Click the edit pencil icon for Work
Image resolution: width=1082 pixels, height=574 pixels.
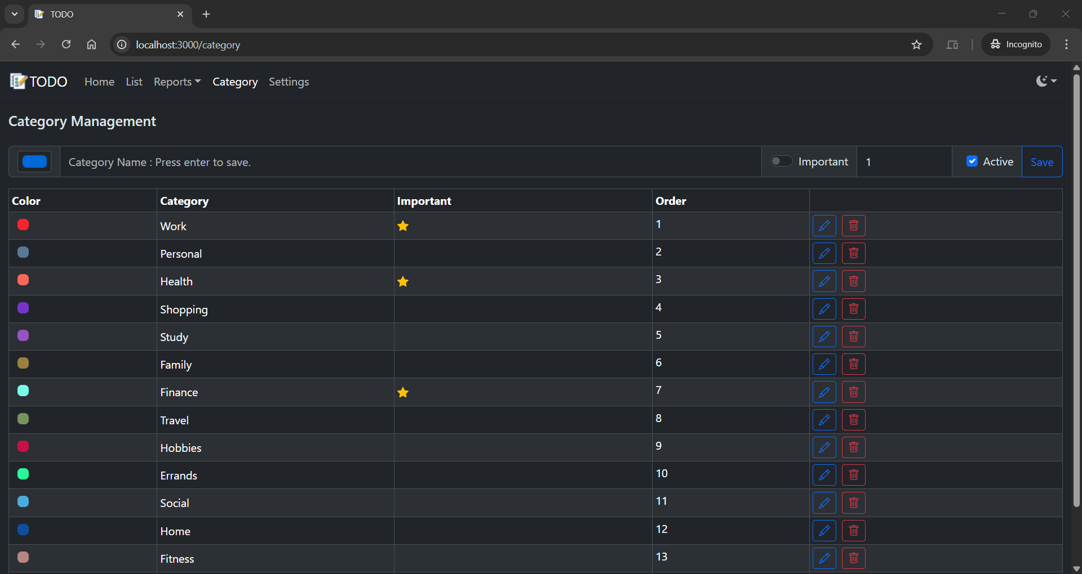[x=824, y=226]
